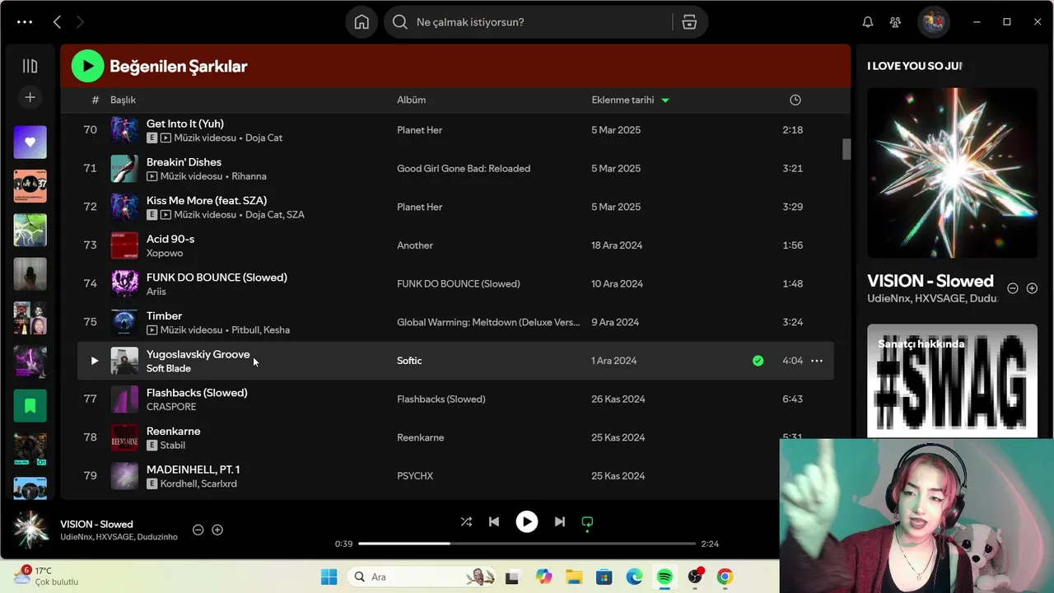Click minus icon beside VISION - Slowed in player bar

[198, 530]
